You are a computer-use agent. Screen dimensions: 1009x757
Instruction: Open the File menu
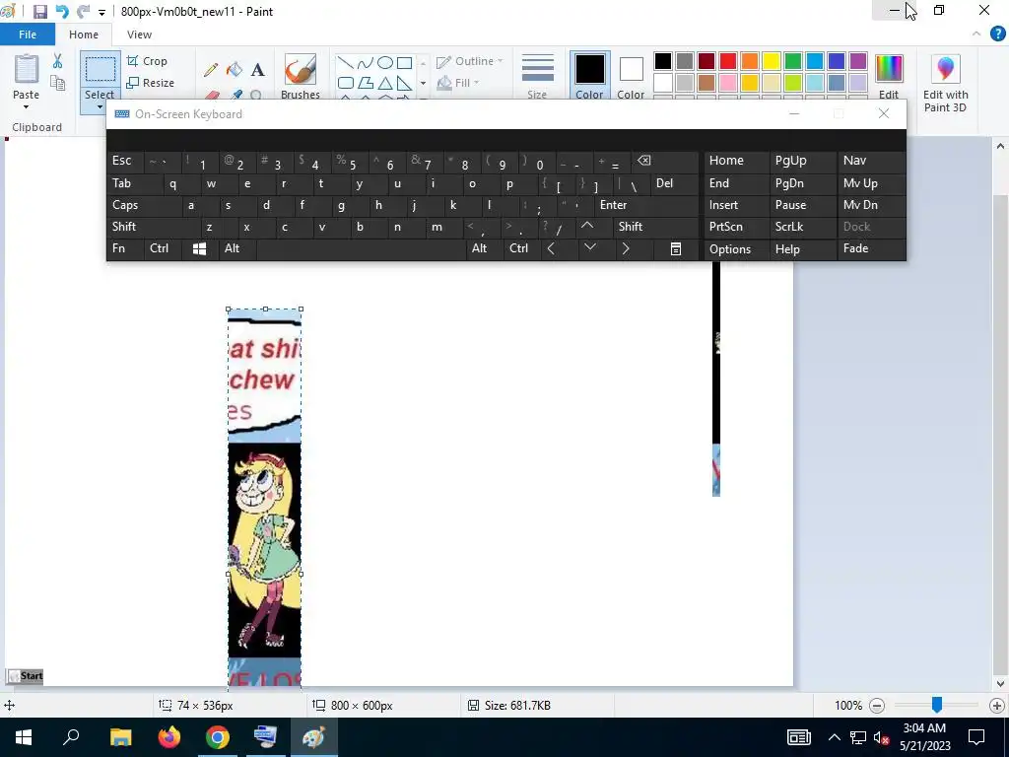(x=27, y=34)
